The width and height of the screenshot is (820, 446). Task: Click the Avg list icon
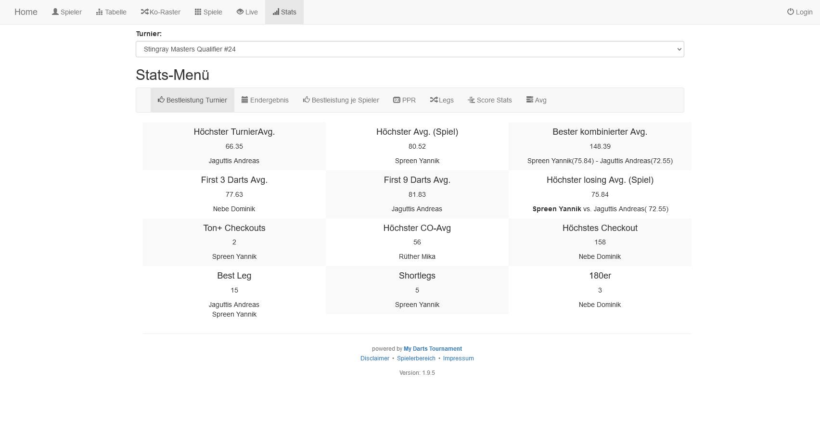pos(529,100)
